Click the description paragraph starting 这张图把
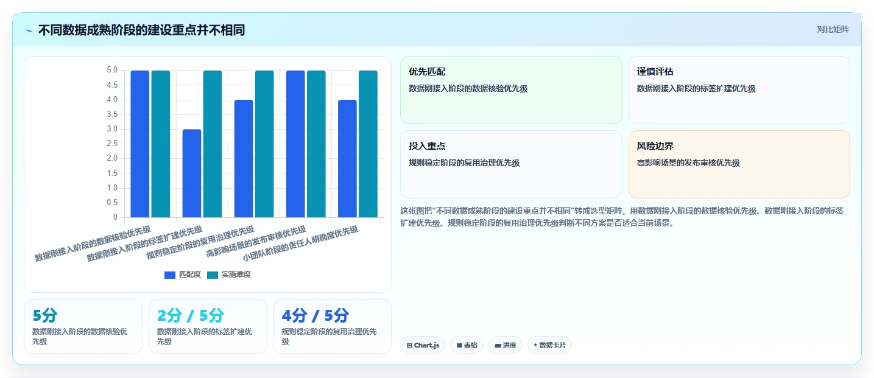 click(622, 217)
